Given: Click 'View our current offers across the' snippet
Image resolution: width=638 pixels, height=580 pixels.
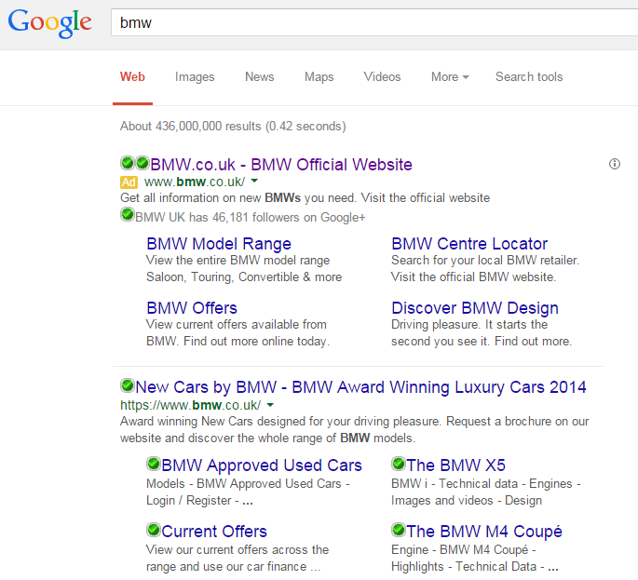Looking at the screenshot, I should click(238, 550).
